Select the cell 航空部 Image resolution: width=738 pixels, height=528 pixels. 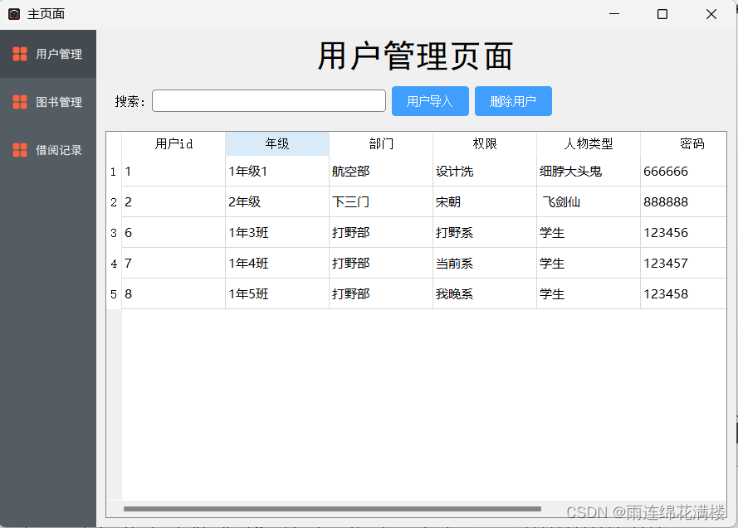click(381, 172)
